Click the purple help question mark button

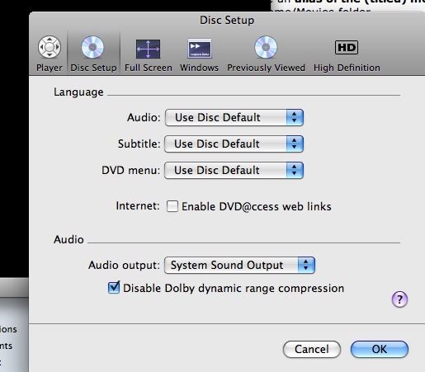(399, 299)
